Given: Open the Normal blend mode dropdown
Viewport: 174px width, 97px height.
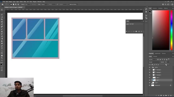Looking at the screenshot, I should click(154, 62).
